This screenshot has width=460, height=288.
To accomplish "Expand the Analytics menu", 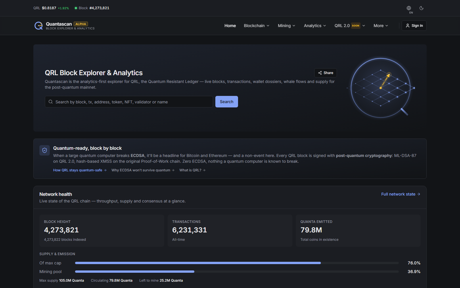I will coord(315,26).
